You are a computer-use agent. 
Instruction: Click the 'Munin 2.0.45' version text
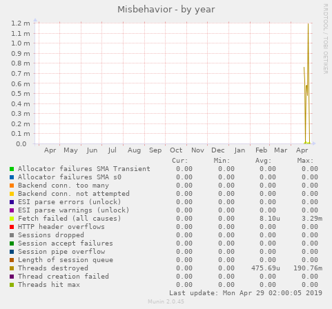point(166,301)
